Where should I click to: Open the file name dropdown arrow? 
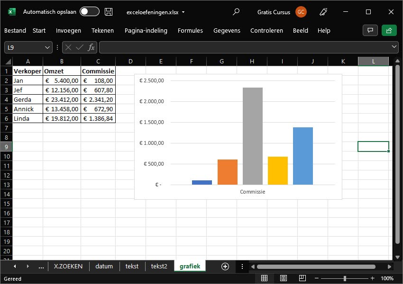183,12
